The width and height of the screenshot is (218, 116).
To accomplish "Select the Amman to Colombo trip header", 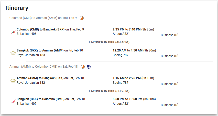I will coord(43,67).
